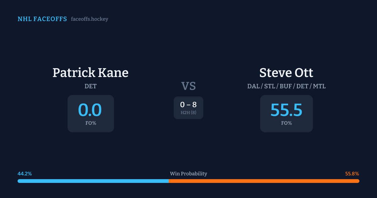Screen dimensions: 377x198
Task: Click the 0.0 faceoff percentage value
Action: click(90, 110)
